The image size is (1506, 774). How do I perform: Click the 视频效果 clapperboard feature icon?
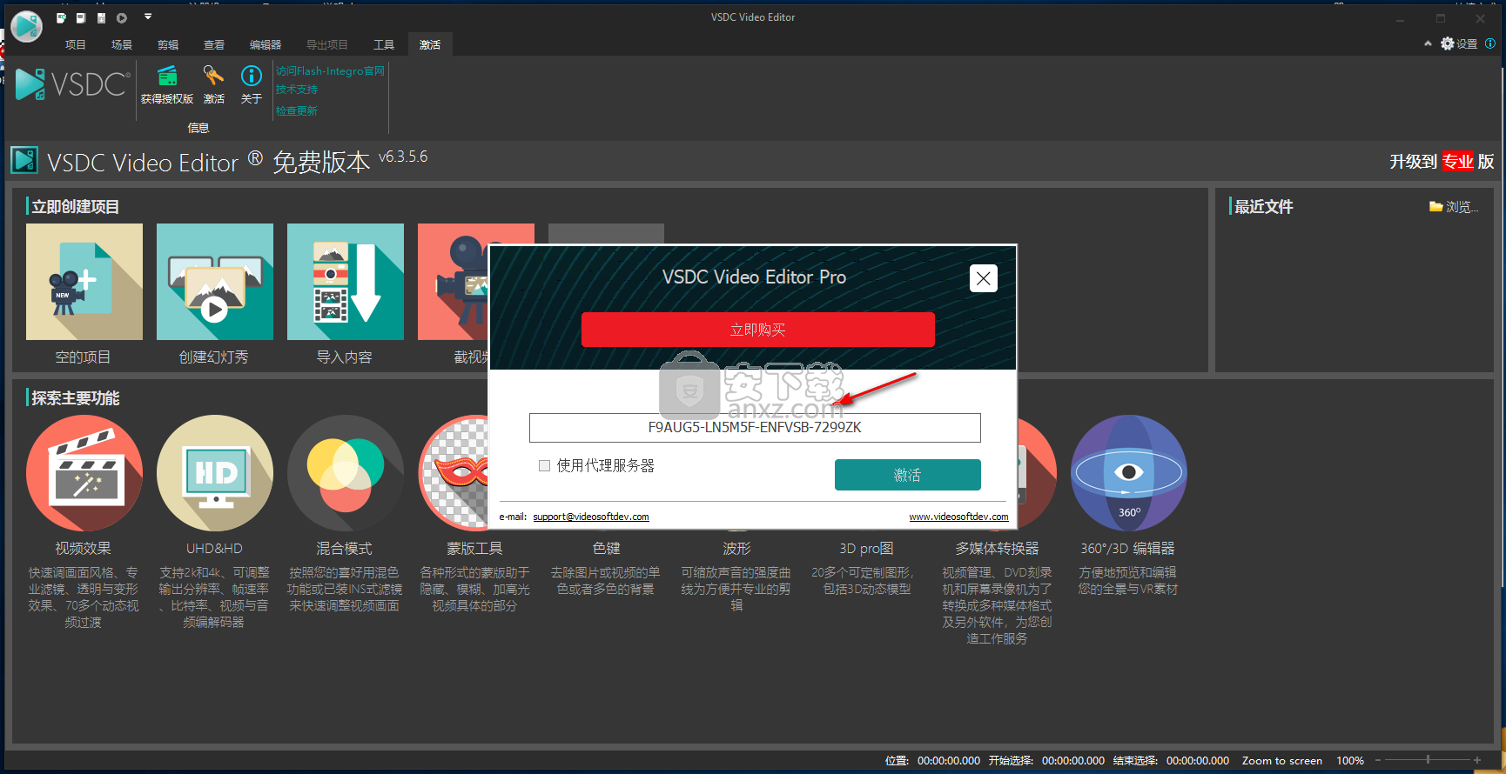84,473
